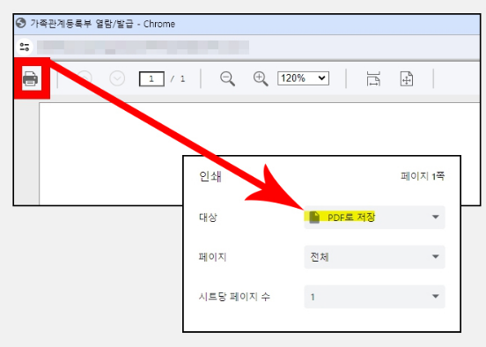Click the fit-to-page icon
The image size is (486, 347).
pos(407,78)
